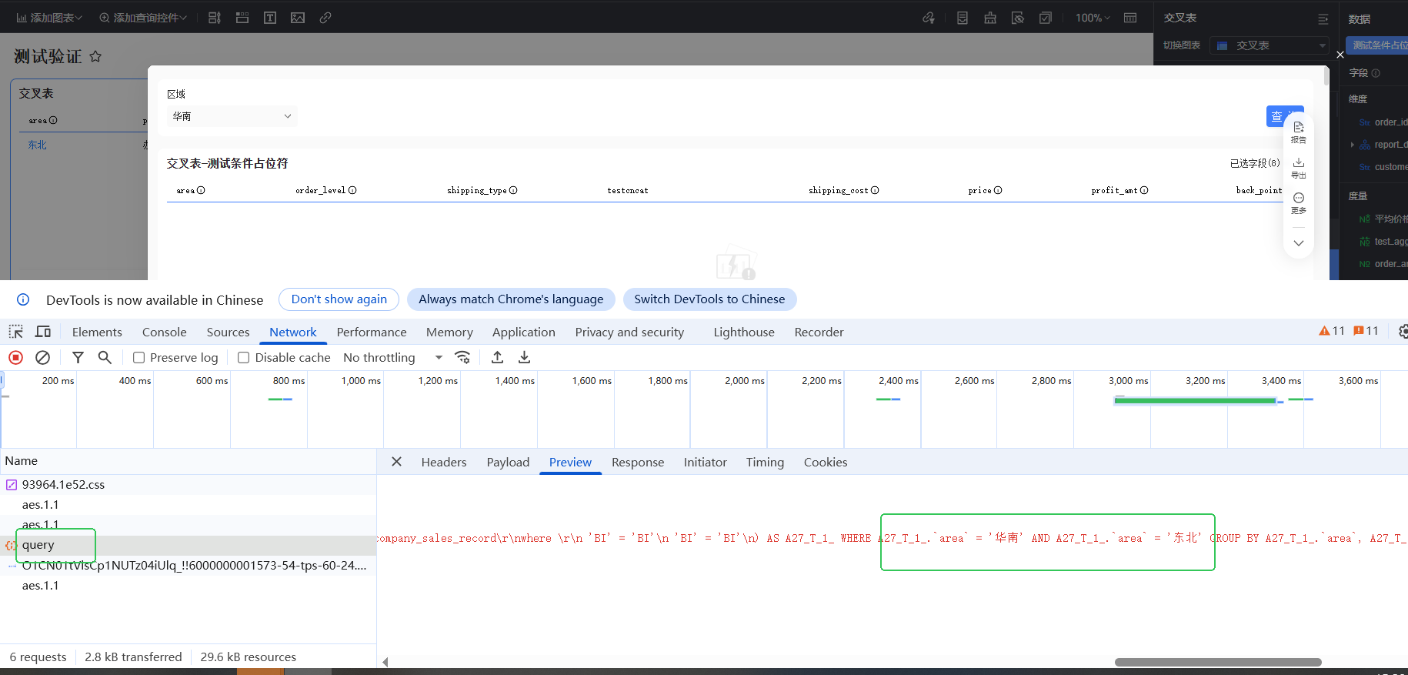This screenshot has width=1408, height=675.
Task: Toggle the device toolbar icon
Action: point(43,332)
